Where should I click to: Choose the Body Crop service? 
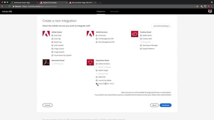(x=53, y=42)
